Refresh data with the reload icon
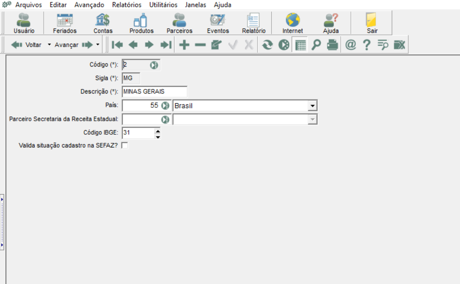This screenshot has width=460, height=284. pos(267,45)
